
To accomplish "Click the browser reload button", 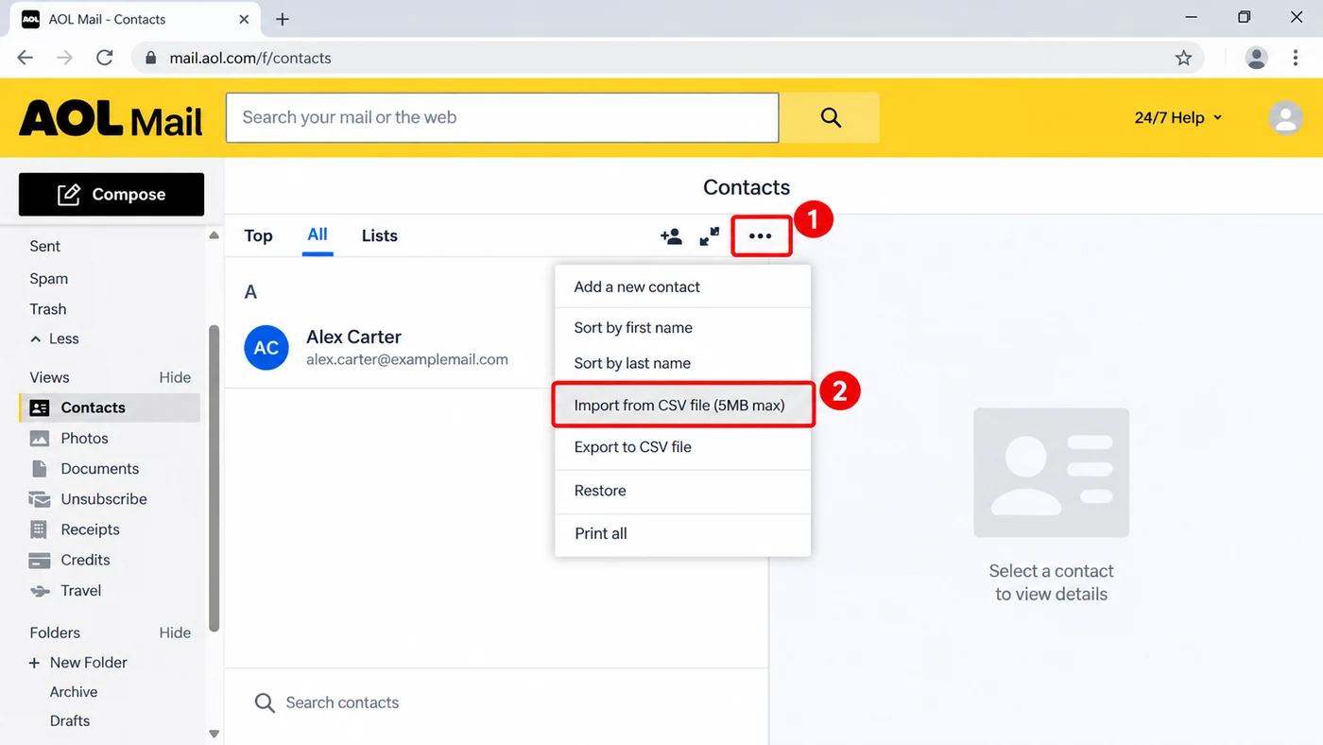I will (x=105, y=58).
